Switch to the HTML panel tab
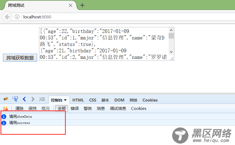 pyautogui.click(x=78, y=100)
